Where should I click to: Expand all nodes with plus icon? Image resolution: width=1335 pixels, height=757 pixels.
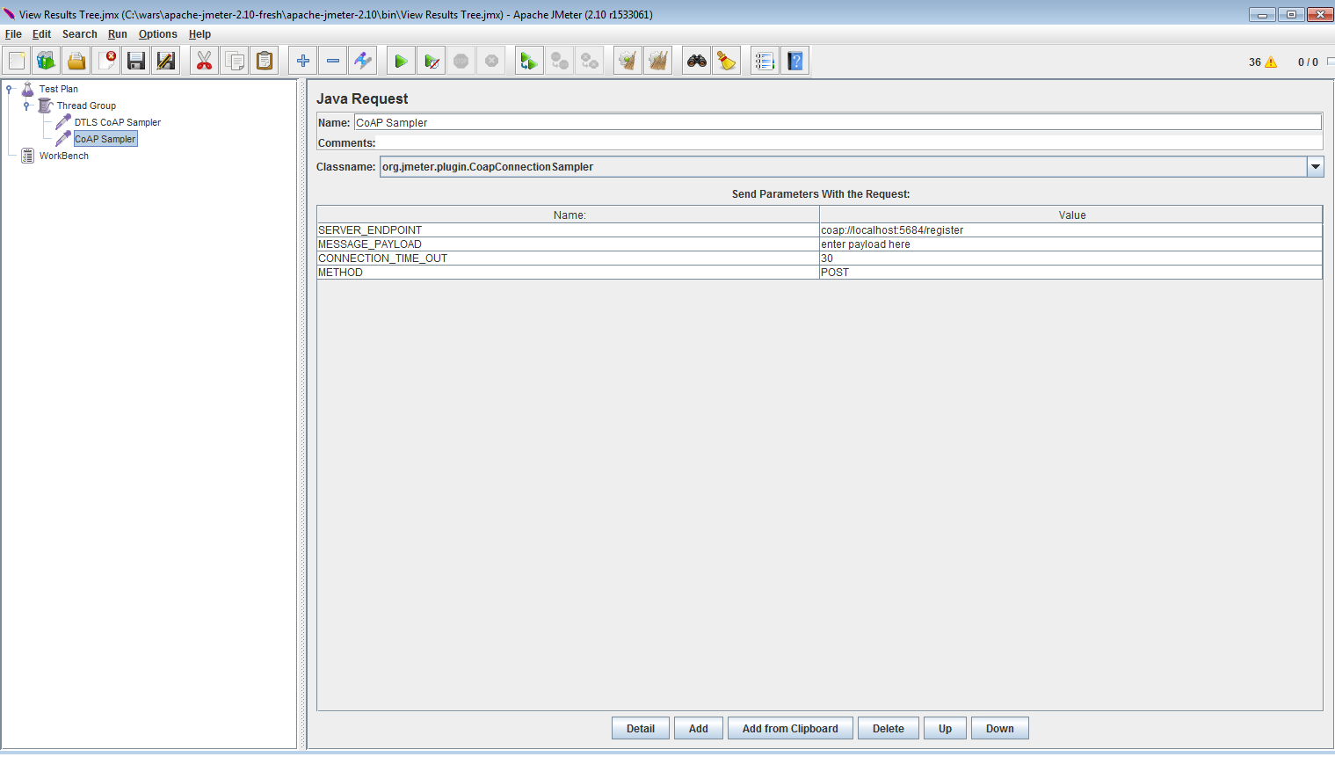pos(303,61)
